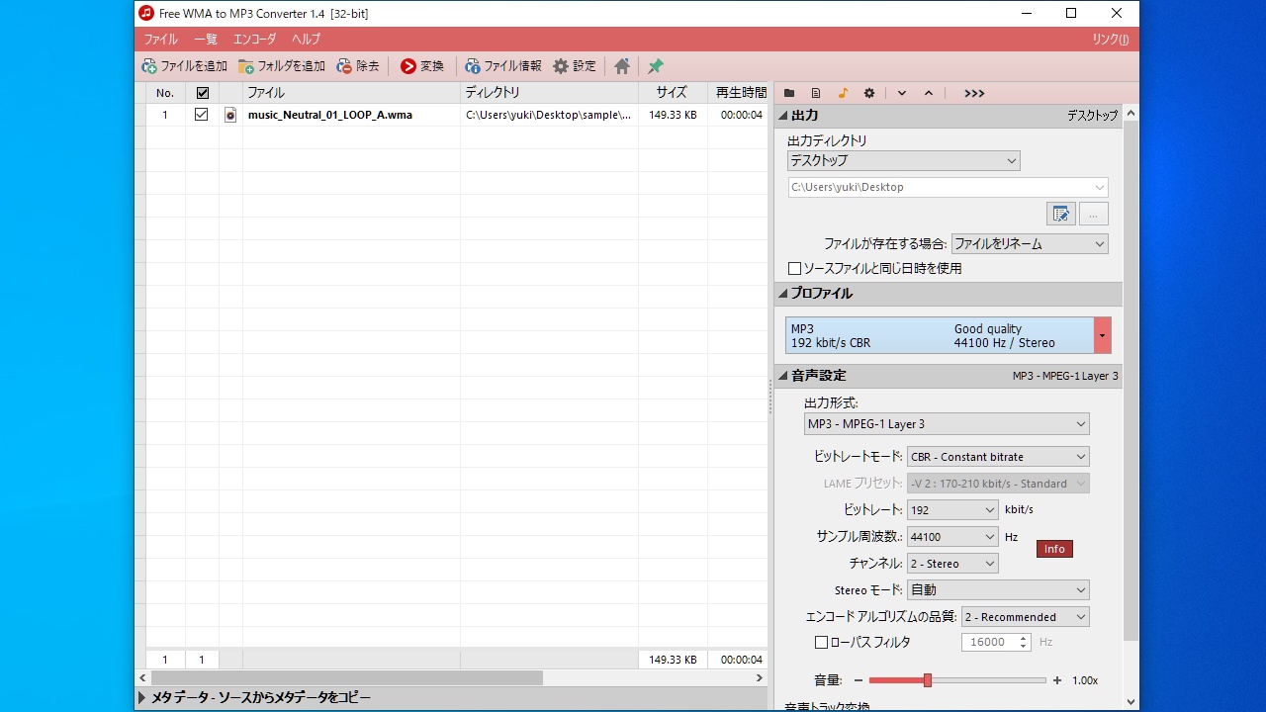1266x712 pixels.
Task: Sort by 再生時間 column header
Action: (x=738, y=93)
